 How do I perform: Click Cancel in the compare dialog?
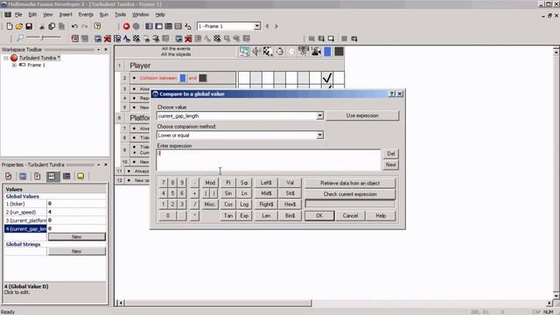tap(350, 216)
